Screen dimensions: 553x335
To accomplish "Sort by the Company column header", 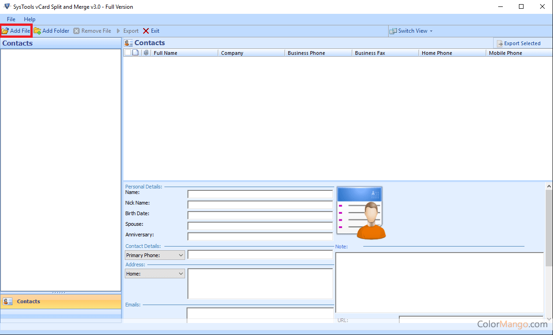I will pos(251,53).
